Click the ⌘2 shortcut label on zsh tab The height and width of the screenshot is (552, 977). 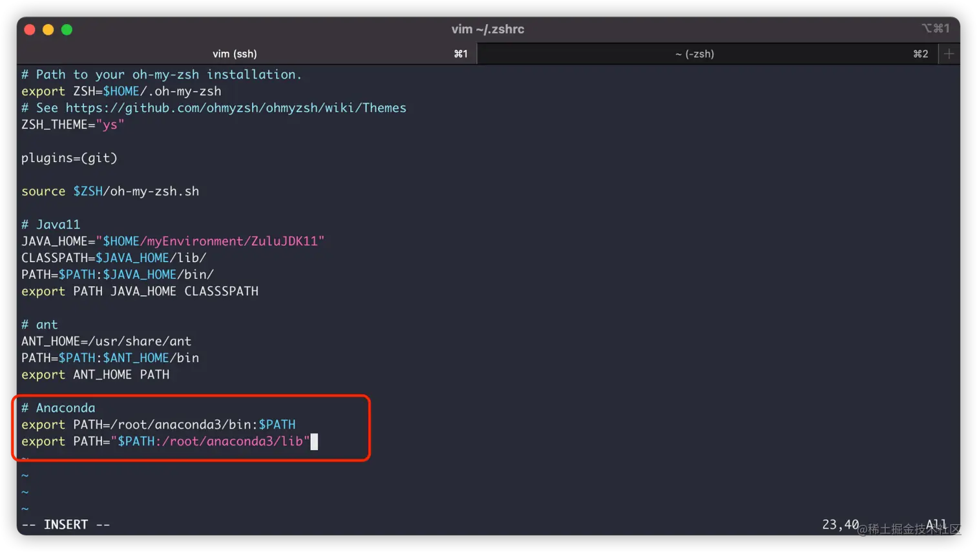coord(921,54)
